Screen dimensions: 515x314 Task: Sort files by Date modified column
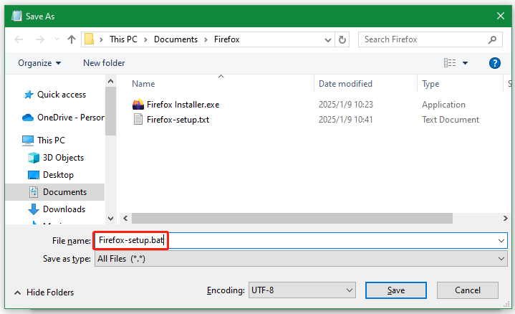pyautogui.click(x=345, y=84)
